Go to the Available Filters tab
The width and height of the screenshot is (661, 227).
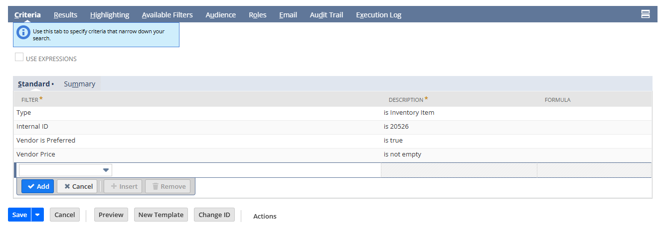(x=167, y=15)
